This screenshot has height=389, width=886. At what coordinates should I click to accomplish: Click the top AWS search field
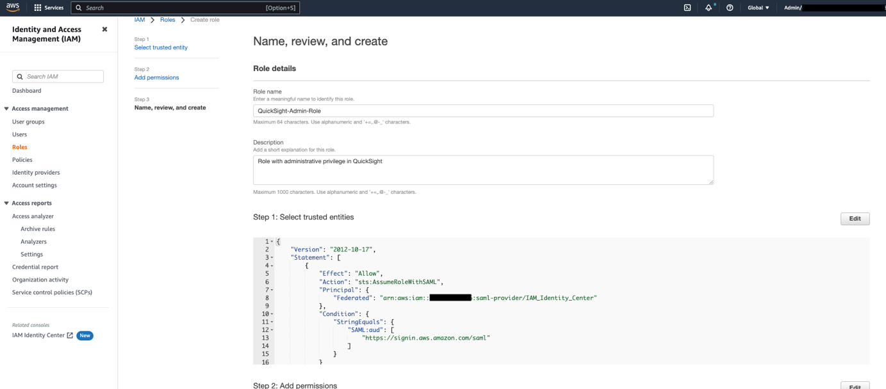coord(185,8)
